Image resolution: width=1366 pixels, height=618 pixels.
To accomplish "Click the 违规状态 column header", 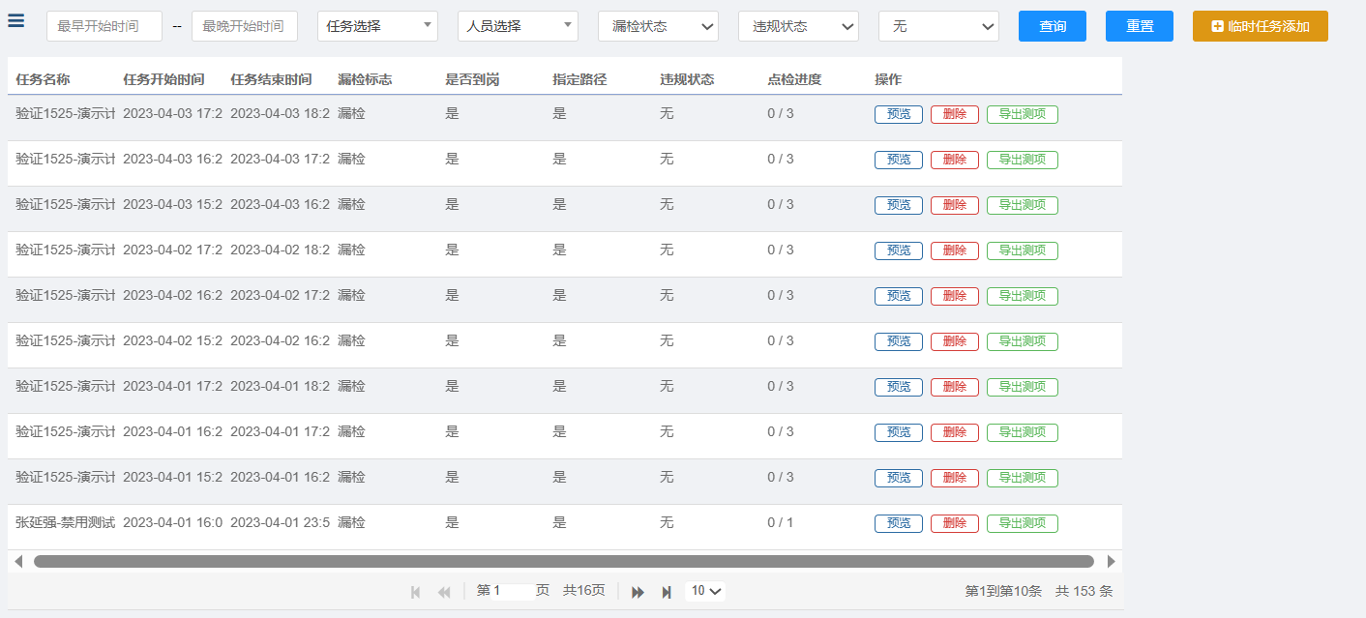I will click(x=687, y=79).
